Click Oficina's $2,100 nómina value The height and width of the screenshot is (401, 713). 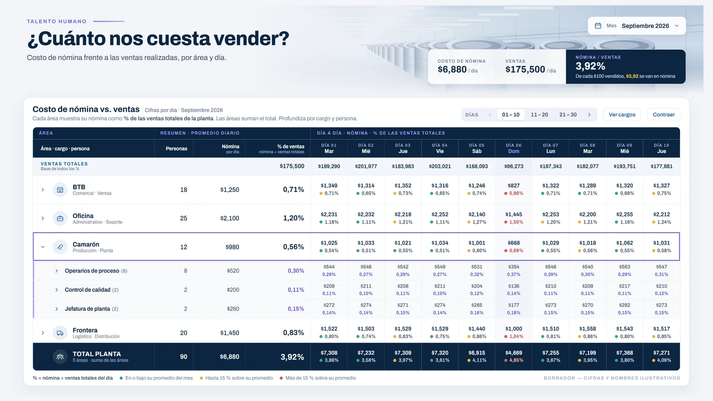point(229,218)
